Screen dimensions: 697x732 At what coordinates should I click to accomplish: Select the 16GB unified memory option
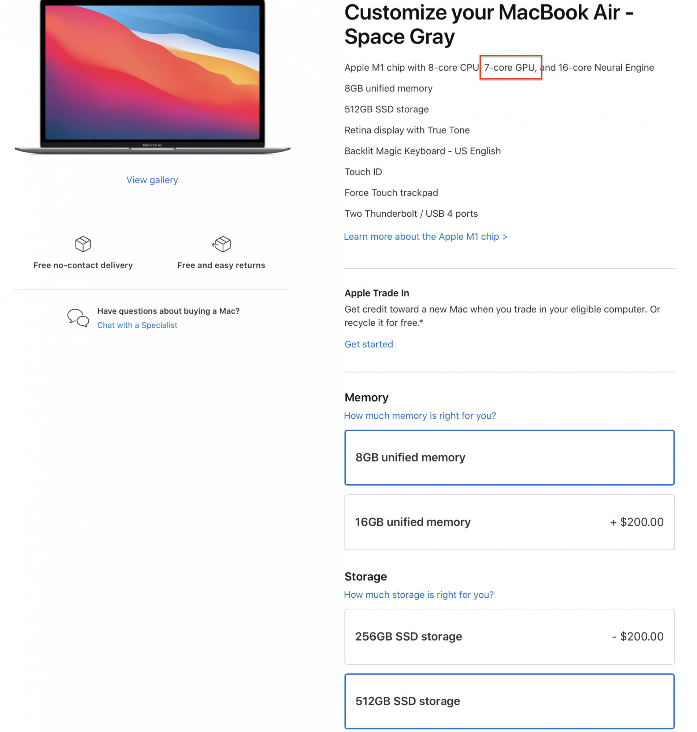[509, 522]
